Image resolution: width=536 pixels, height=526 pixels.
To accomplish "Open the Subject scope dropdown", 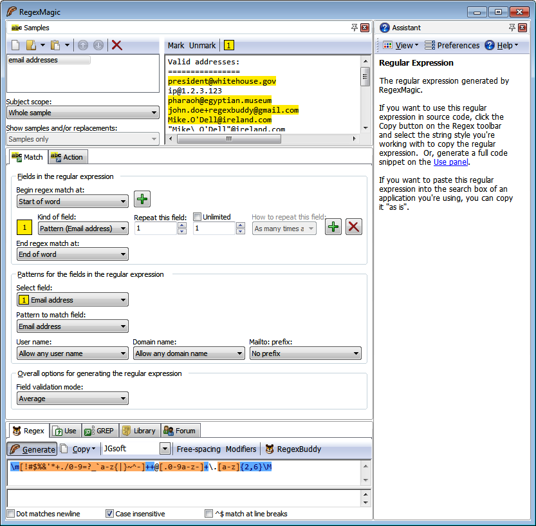I will [83, 113].
